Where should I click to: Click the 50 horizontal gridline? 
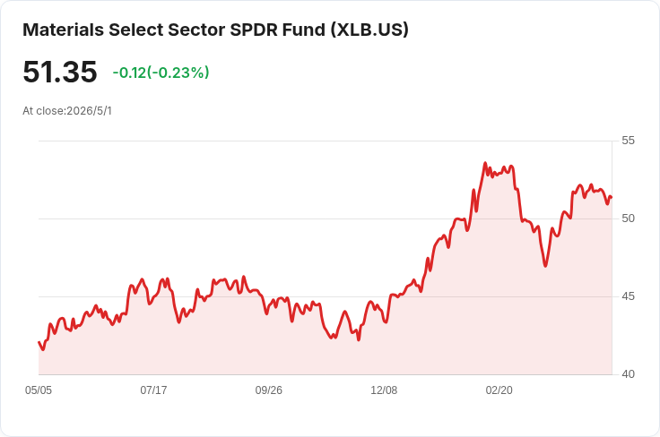point(326,218)
